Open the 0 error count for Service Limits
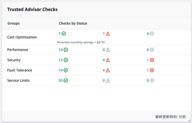The width and height of the screenshot is (192, 123). point(148,81)
